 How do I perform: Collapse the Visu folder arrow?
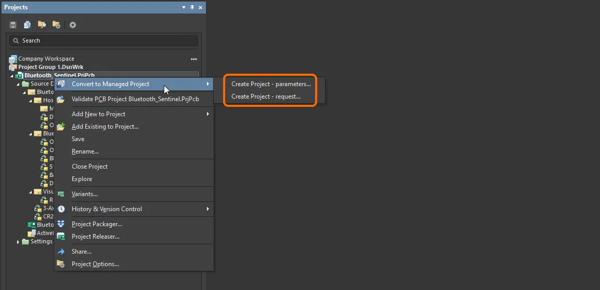[x=30, y=192]
